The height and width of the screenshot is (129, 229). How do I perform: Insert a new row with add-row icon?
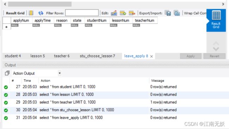pyautogui.click(x=123, y=13)
